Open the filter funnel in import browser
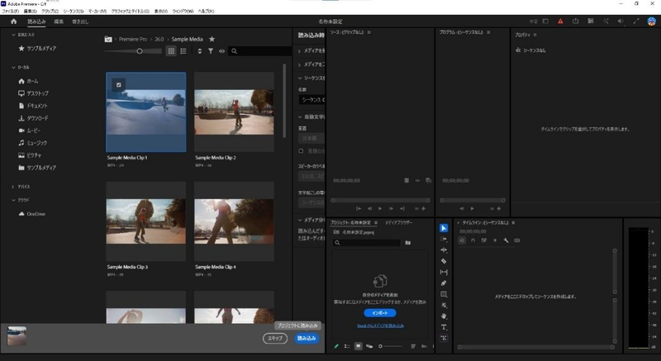The width and height of the screenshot is (661, 361). [x=211, y=51]
